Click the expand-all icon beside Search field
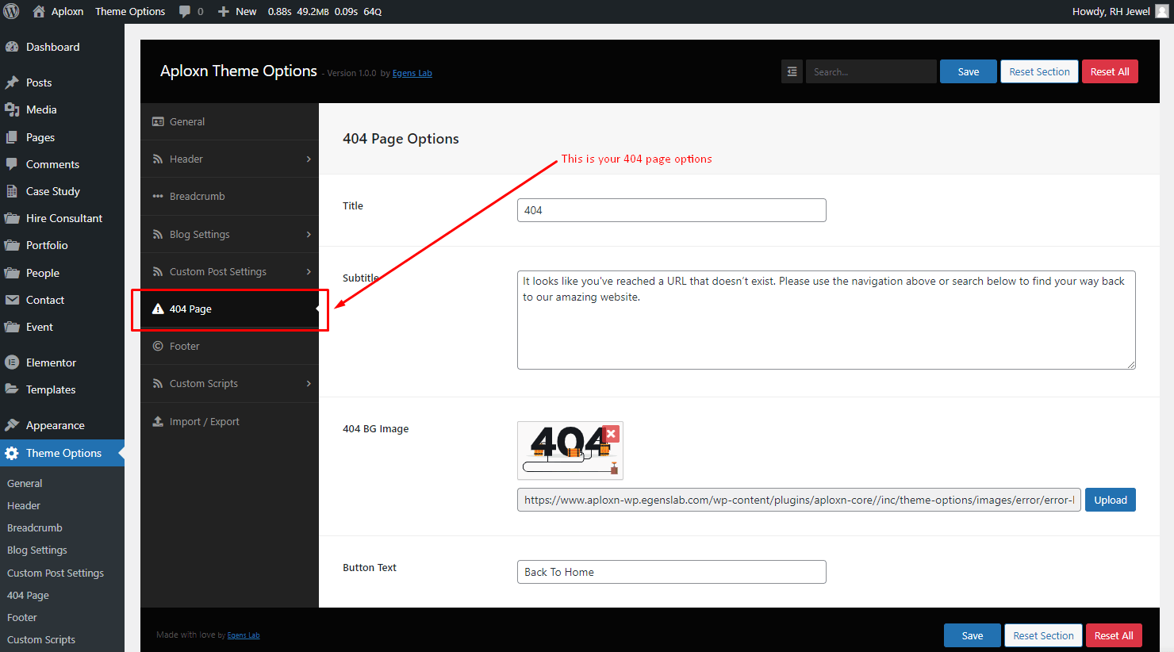The image size is (1174, 652). coord(792,71)
